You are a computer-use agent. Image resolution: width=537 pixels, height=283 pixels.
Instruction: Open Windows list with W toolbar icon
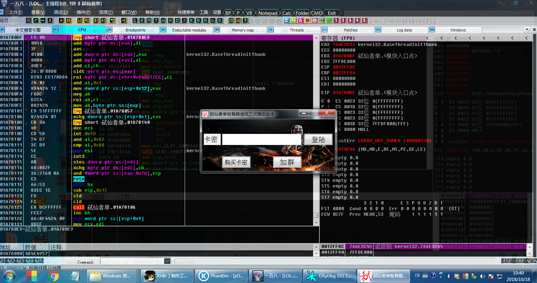(x=163, y=21)
